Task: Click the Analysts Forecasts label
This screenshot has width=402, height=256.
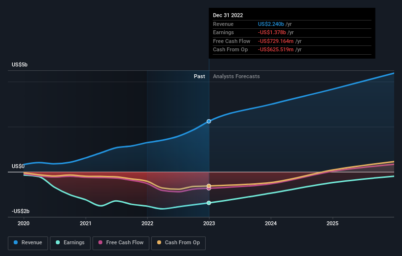Action: point(236,76)
